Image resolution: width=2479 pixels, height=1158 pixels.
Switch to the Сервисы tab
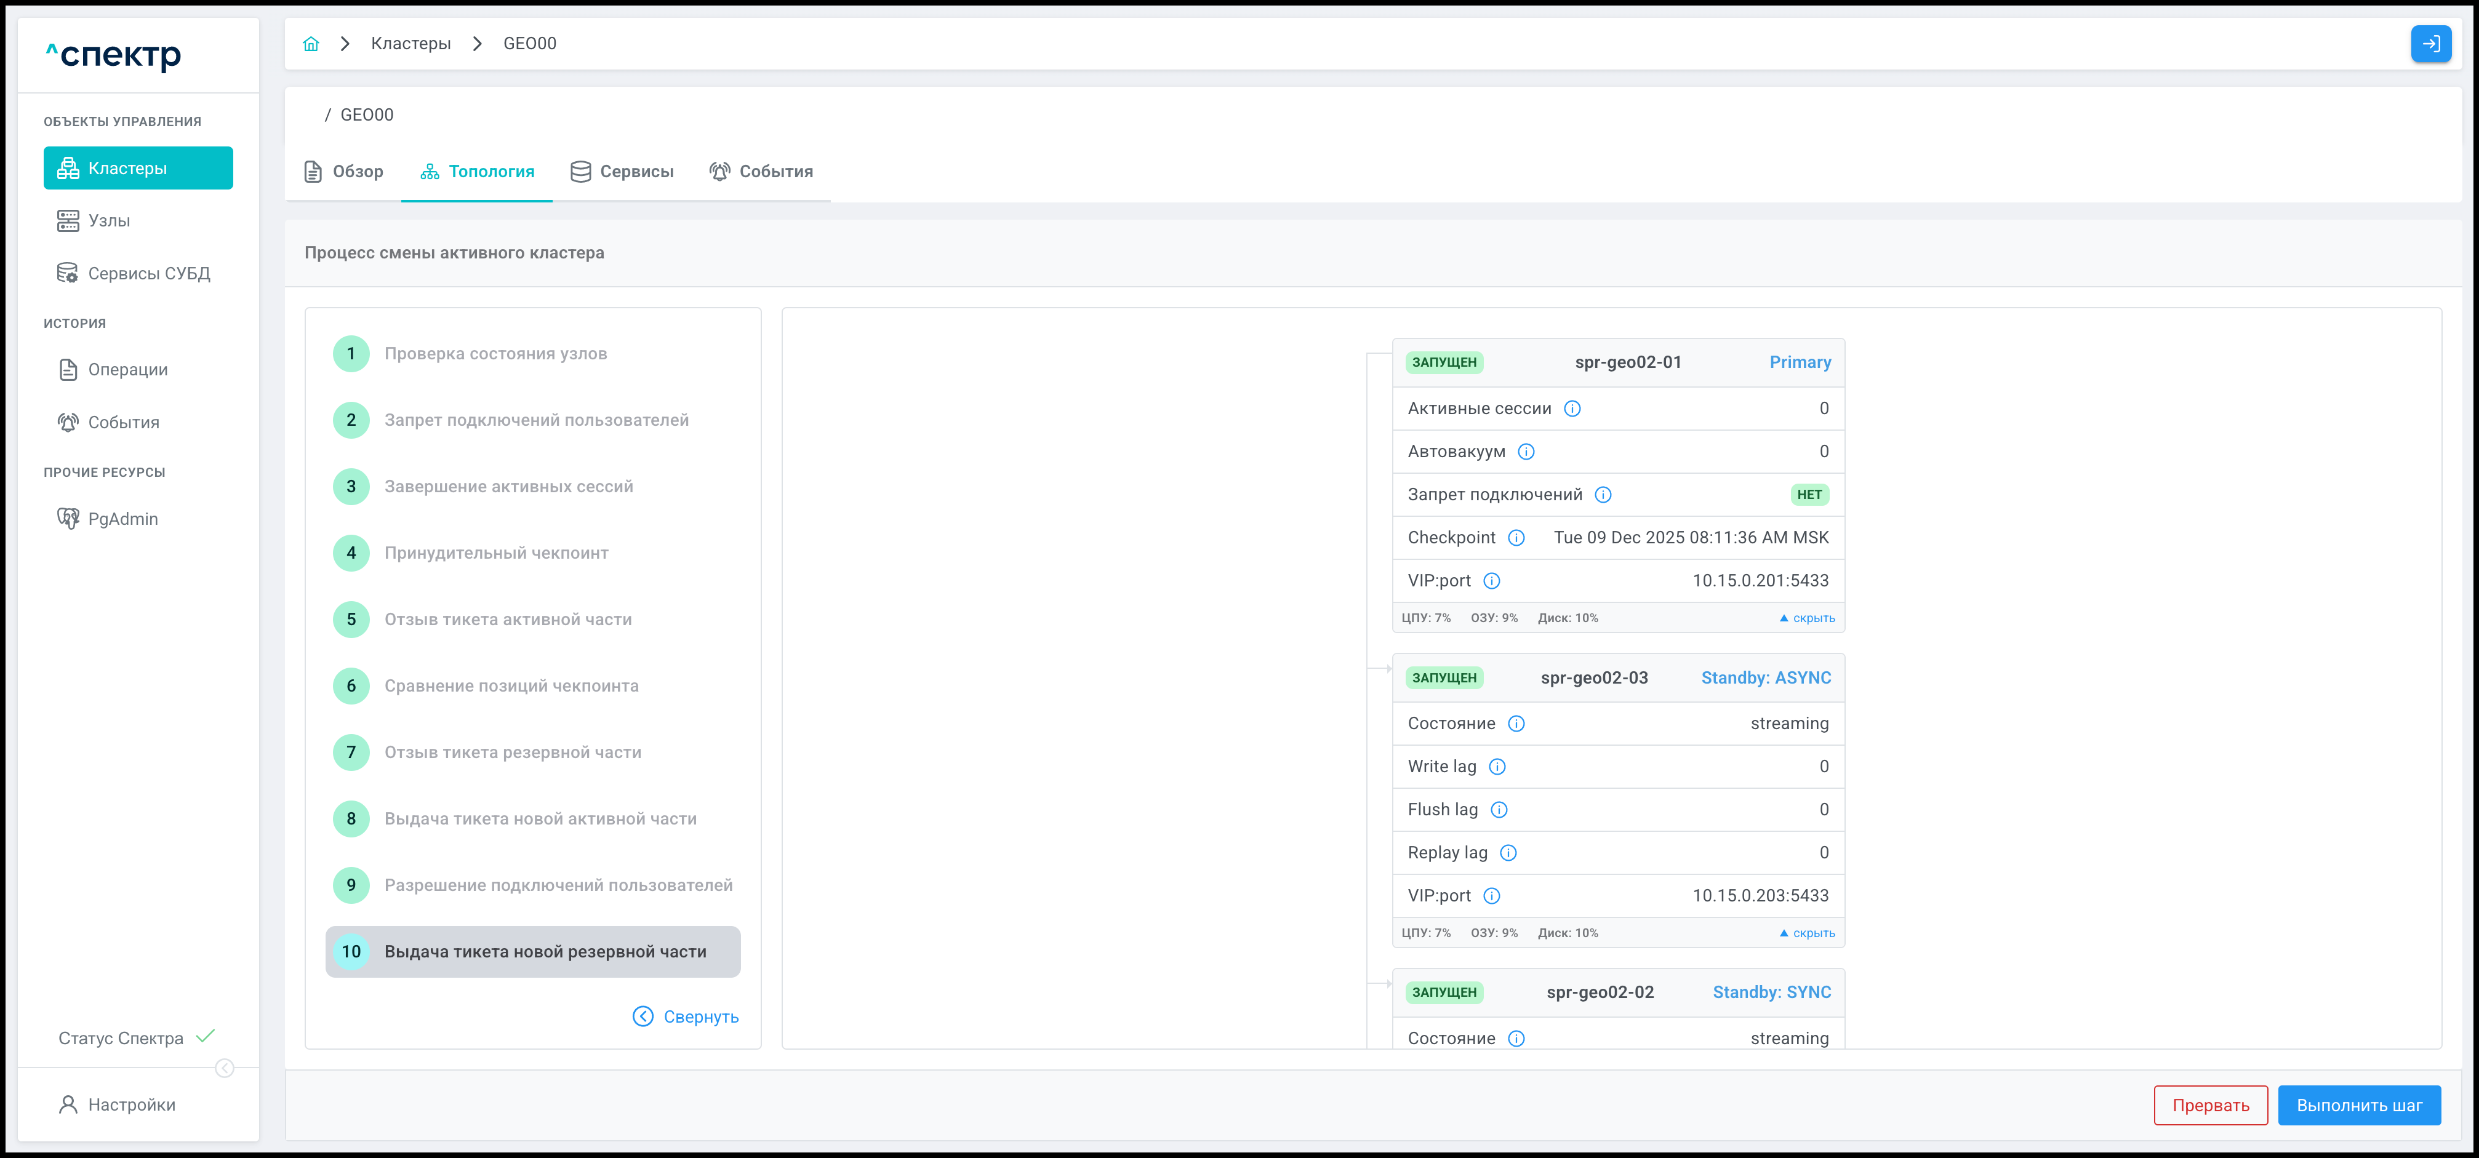(x=623, y=171)
